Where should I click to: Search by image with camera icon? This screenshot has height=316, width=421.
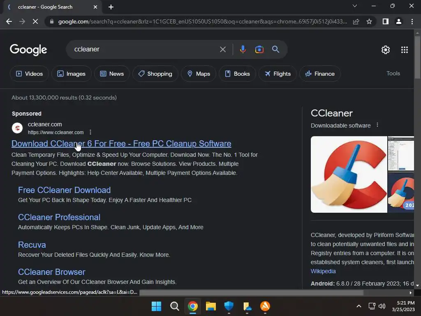pos(259,49)
